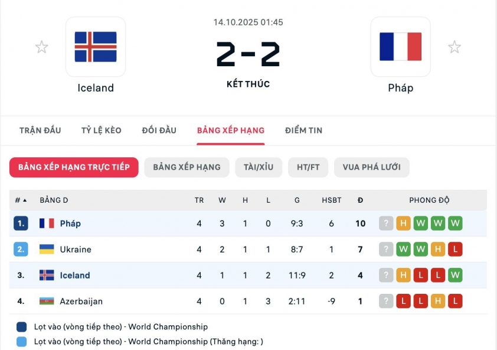Open the Ukraine team row link

pyautogui.click(x=76, y=249)
